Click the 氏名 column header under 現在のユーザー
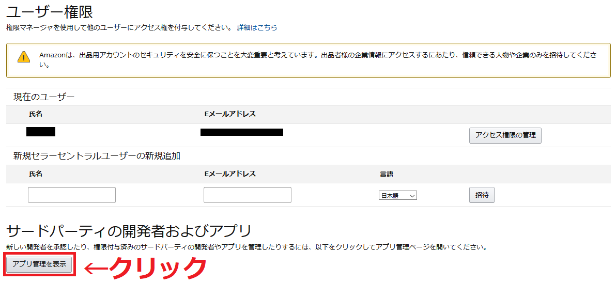This screenshot has width=616, height=283. (35, 114)
